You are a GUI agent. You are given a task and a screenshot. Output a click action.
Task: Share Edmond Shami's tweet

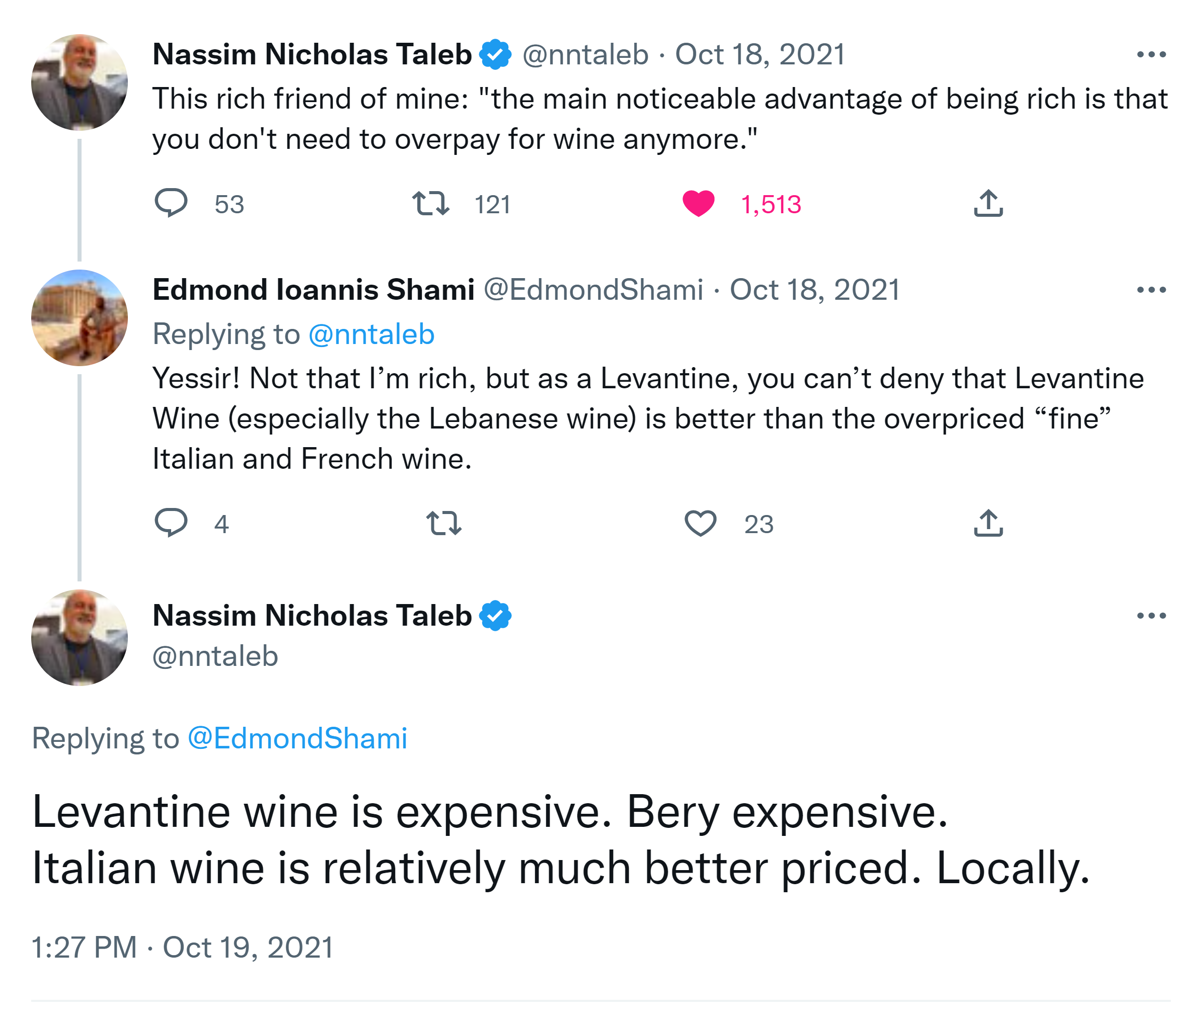988,523
